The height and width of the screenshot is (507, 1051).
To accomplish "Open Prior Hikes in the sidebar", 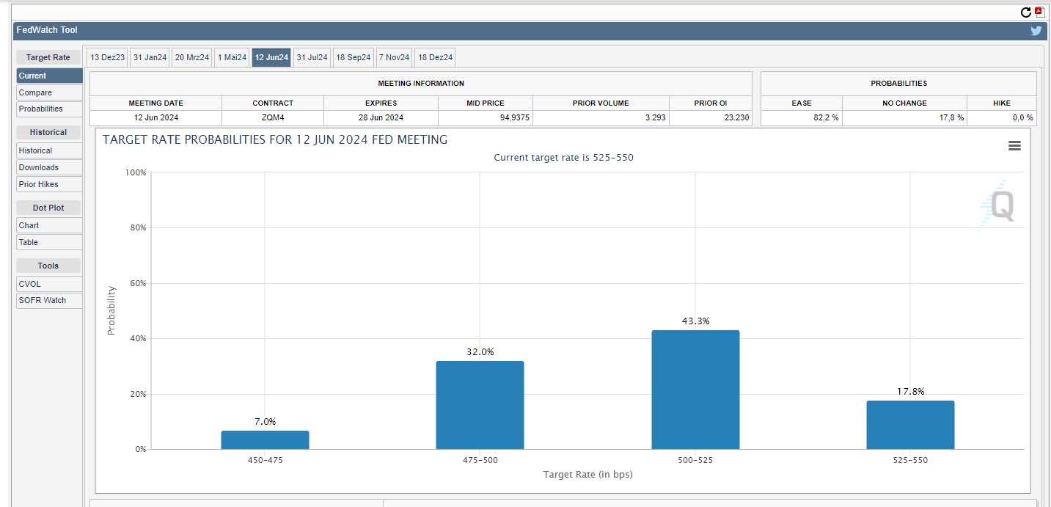I will coord(49,184).
